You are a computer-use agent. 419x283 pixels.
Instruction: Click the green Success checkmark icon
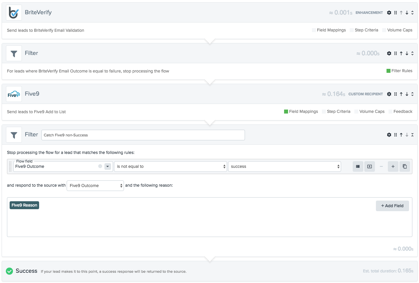[9, 271]
